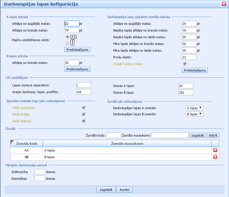This screenshot has height=197, width=229.
Task: Select the A5 landscape paper orientation
Action: [68, 37]
